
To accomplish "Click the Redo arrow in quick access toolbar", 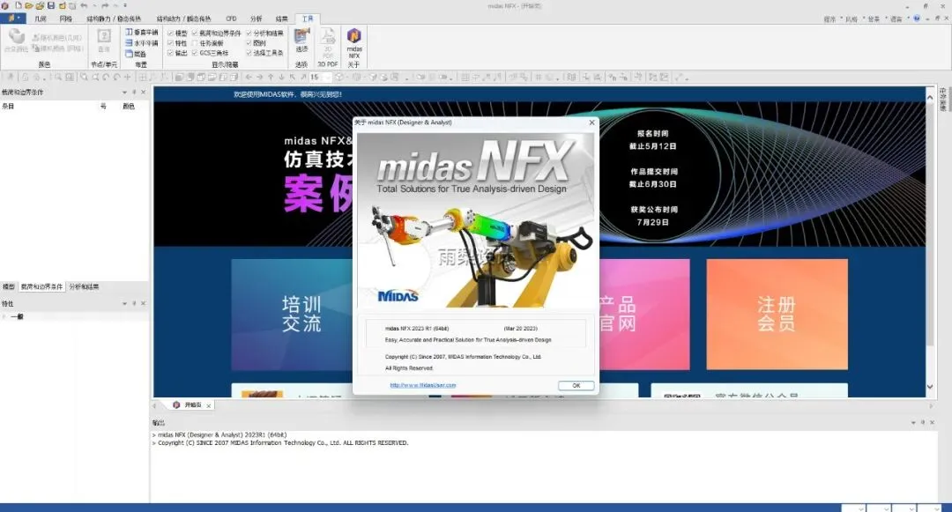I will 104,5.
